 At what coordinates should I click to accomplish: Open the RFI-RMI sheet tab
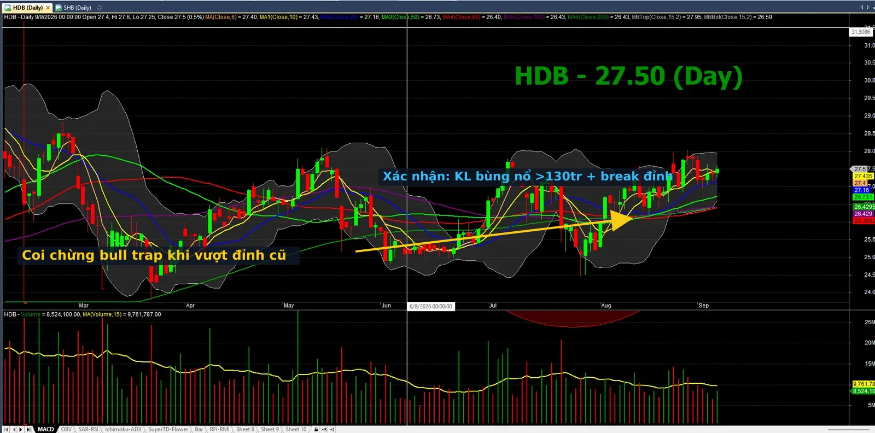click(219, 429)
